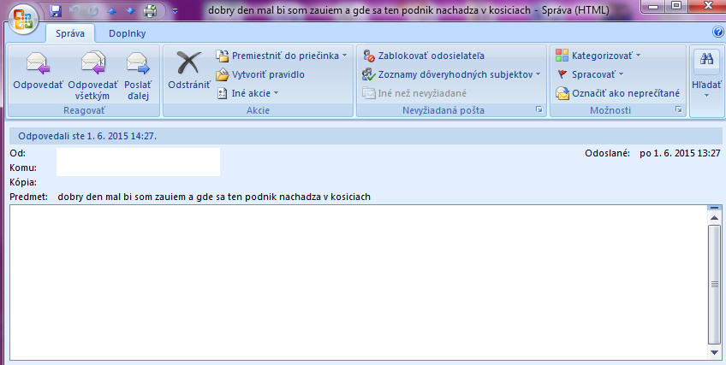Image resolution: width=726 pixels, height=365 pixels.
Task: Open Premiestniť do priečinka dropdown
Action: 282,56
